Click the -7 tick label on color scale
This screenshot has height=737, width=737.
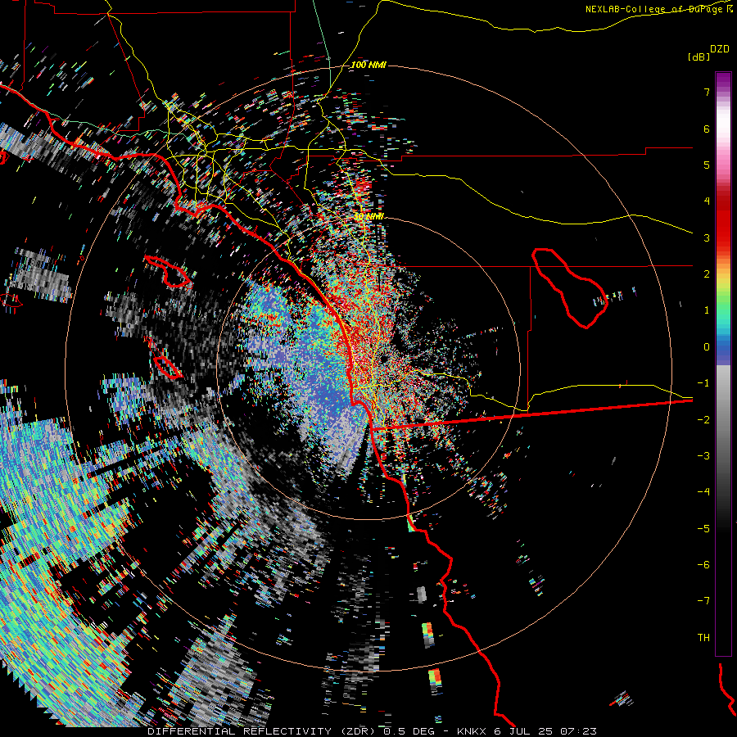pyautogui.click(x=703, y=601)
